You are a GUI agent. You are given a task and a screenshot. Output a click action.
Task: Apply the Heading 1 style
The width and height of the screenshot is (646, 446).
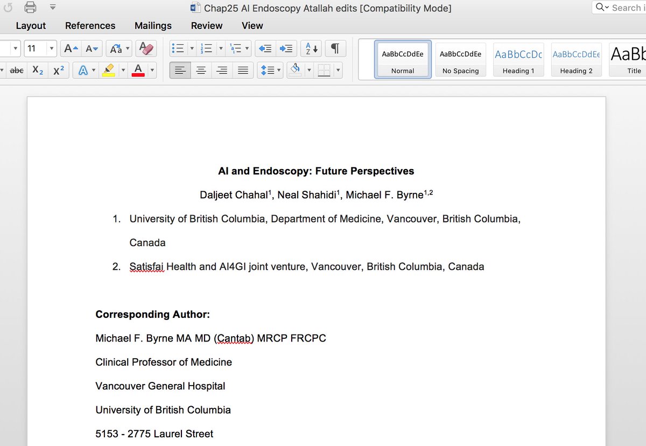[518, 59]
